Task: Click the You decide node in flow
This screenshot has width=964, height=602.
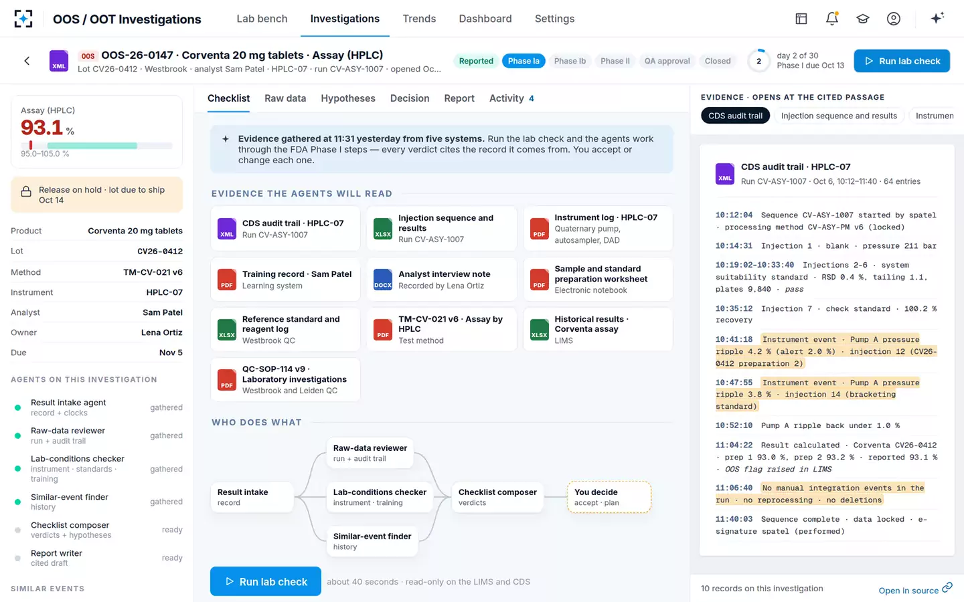Action: point(609,497)
